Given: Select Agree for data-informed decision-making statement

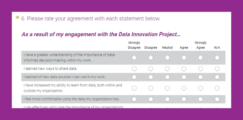Looking at the screenshot, I should [184, 58].
